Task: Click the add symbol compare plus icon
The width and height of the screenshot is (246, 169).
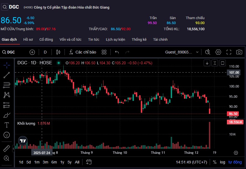Action: [x=32, y=52]
